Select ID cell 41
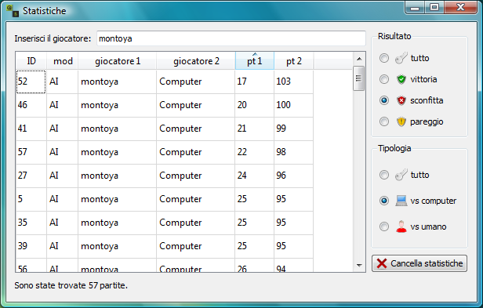This screenshot has height=308, width=483. (x=31, y=129)
